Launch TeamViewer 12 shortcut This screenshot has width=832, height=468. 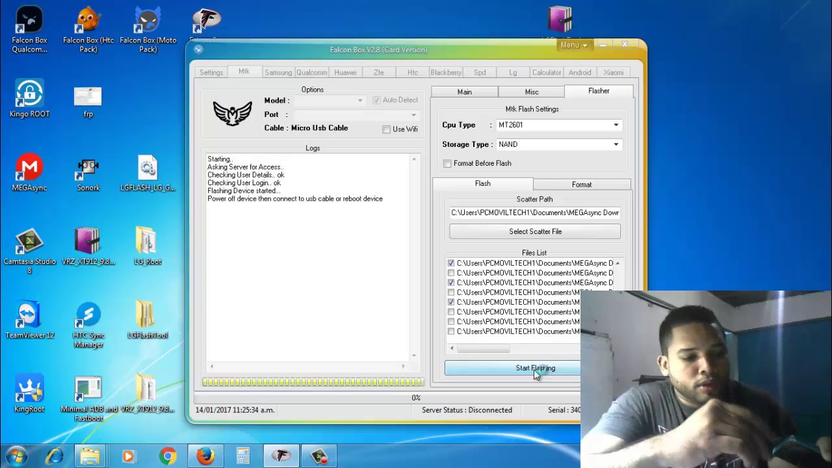pyautogui.click(x=29, y=320)
